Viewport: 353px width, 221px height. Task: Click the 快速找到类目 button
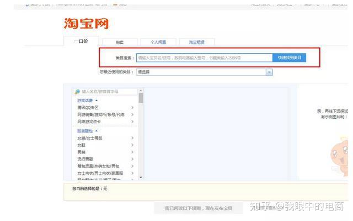(x=289, y=58)
